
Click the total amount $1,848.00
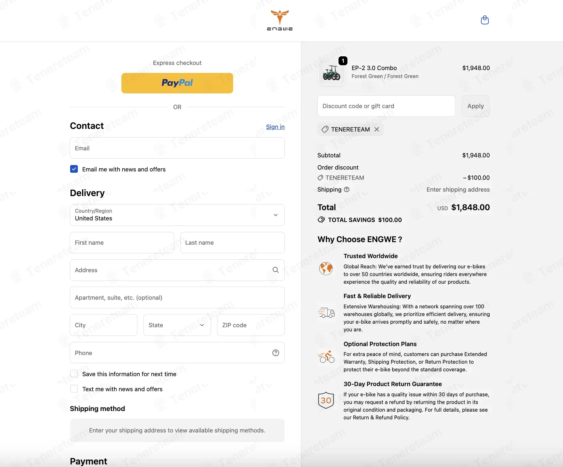[x=470, y=207]
